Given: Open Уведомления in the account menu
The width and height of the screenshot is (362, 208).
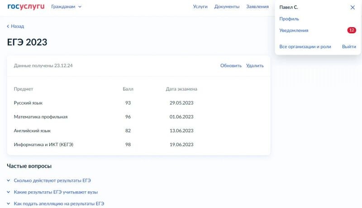Looking at the screenshot, I should 294,30.
